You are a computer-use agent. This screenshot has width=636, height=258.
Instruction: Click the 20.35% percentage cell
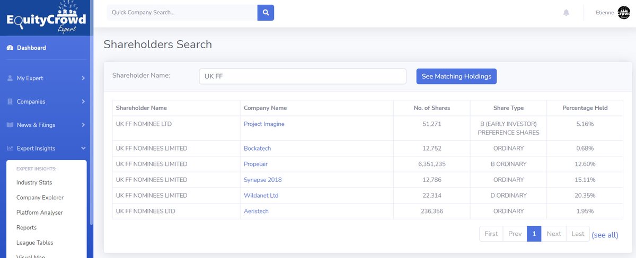[585, 196]
